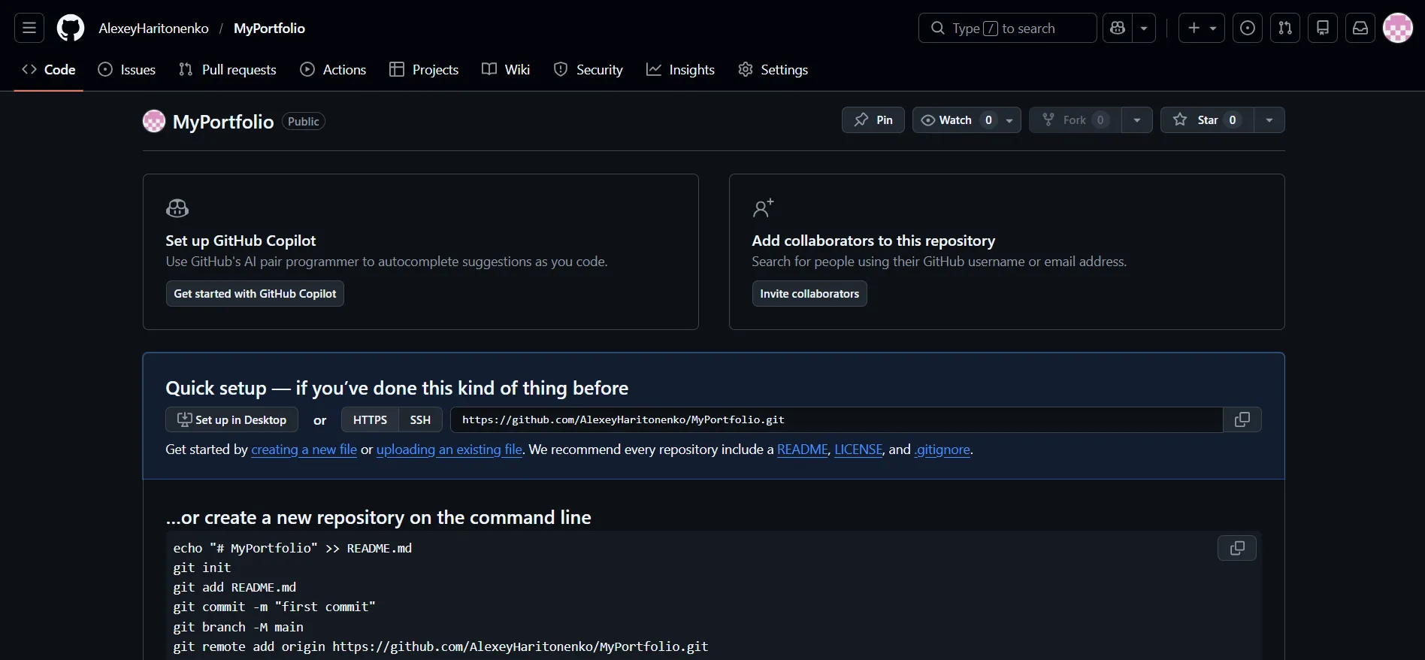Open the Security tab

(588, 69)
